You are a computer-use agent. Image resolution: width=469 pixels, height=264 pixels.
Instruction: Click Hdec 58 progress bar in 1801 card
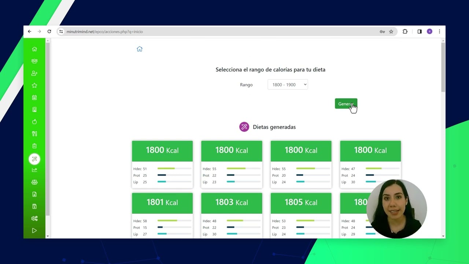(x=174, y=221)
